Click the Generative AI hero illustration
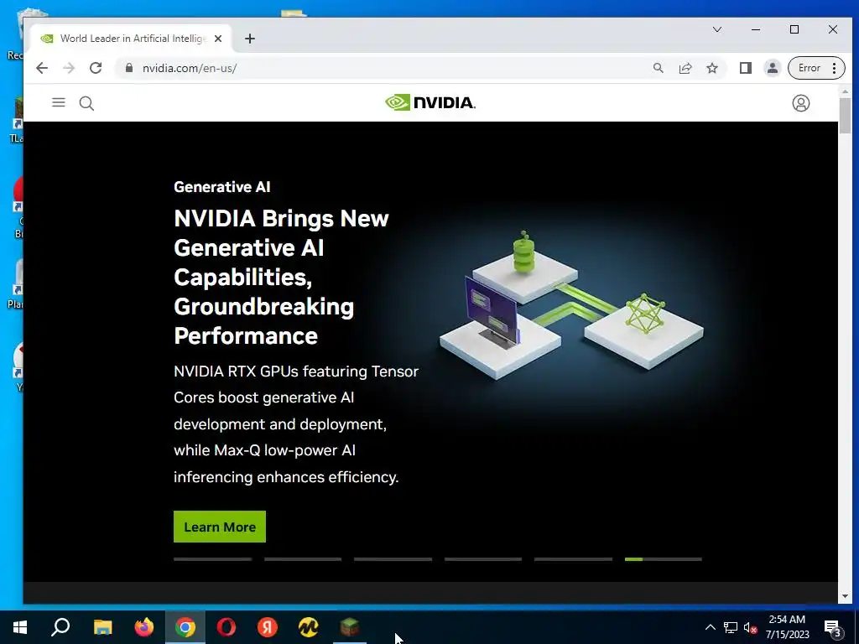 pyautogui.click(x=570, y=305)
